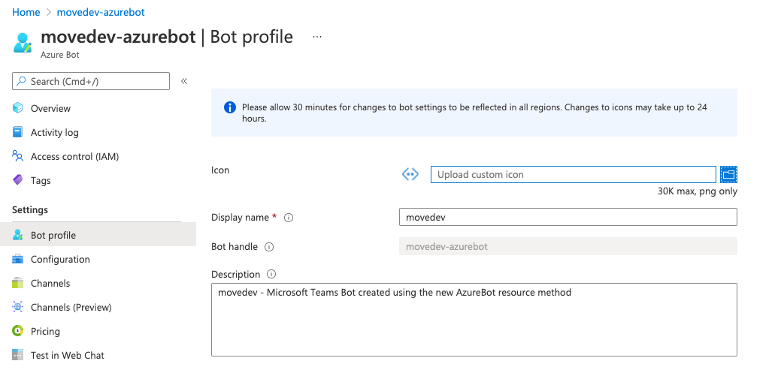Focus the Search (Cmd+/) field
This screenshot has height=370, width=784.
click(90, 81)
